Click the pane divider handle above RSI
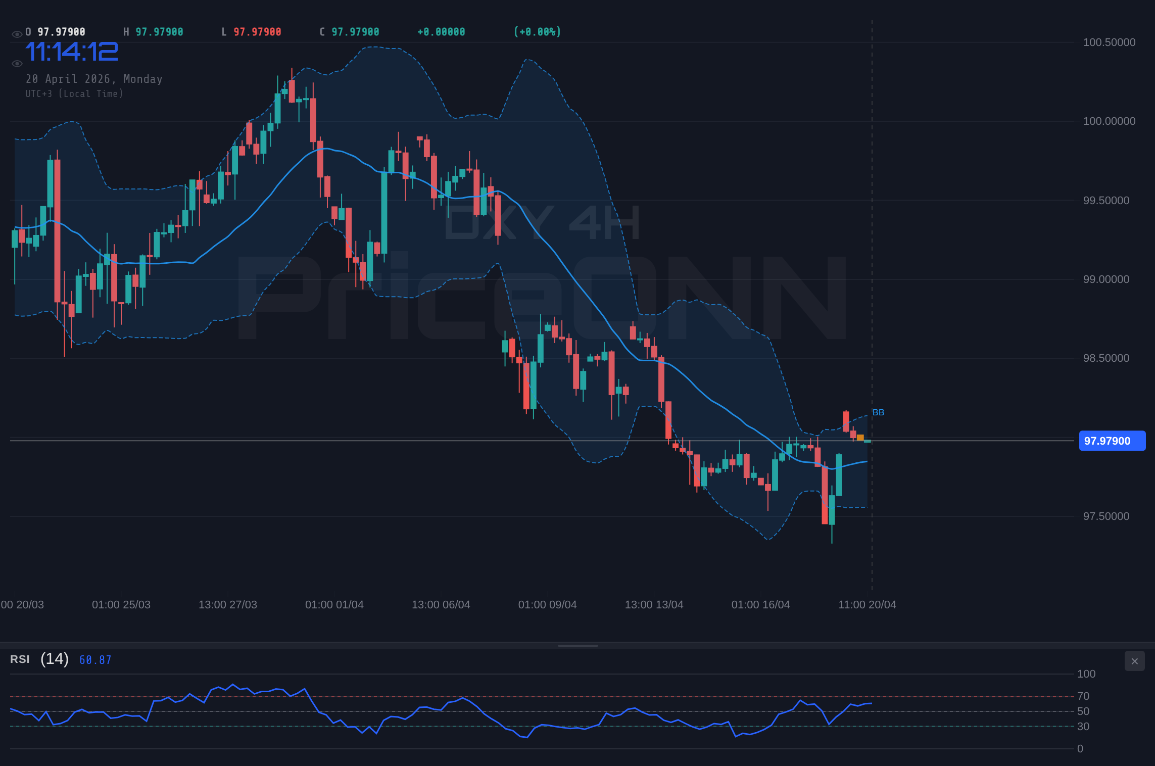 pos(577,645)
